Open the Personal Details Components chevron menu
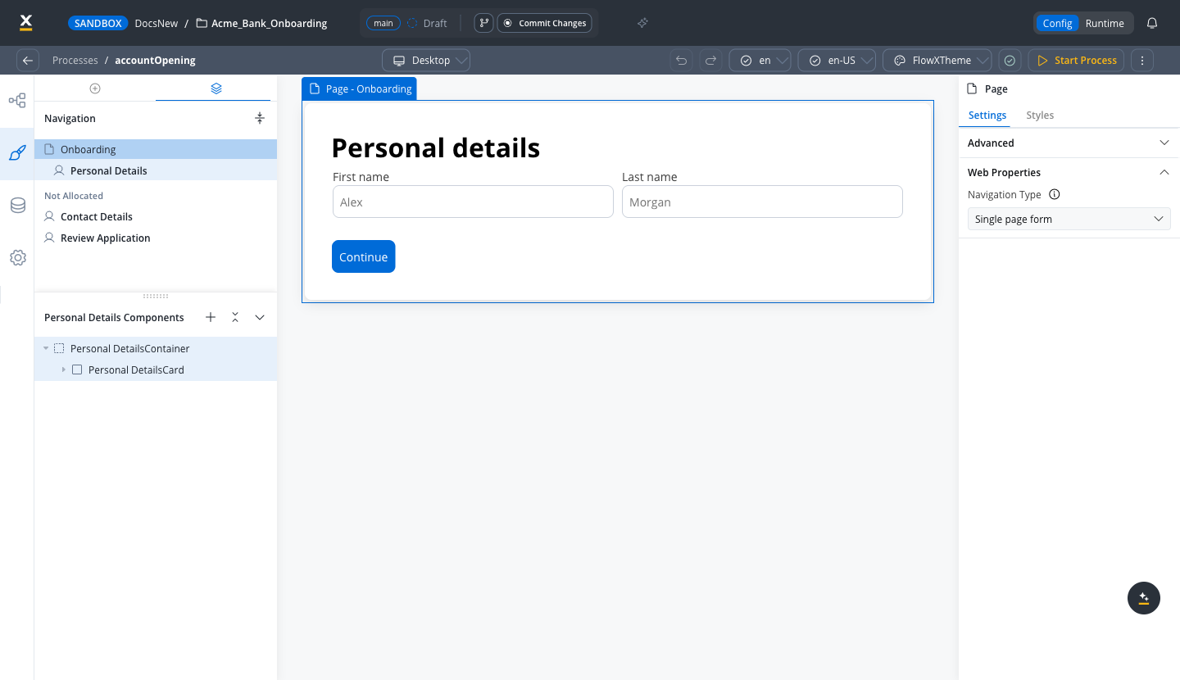This screenshot has height=680, width=1180. [x=260, y=317]
